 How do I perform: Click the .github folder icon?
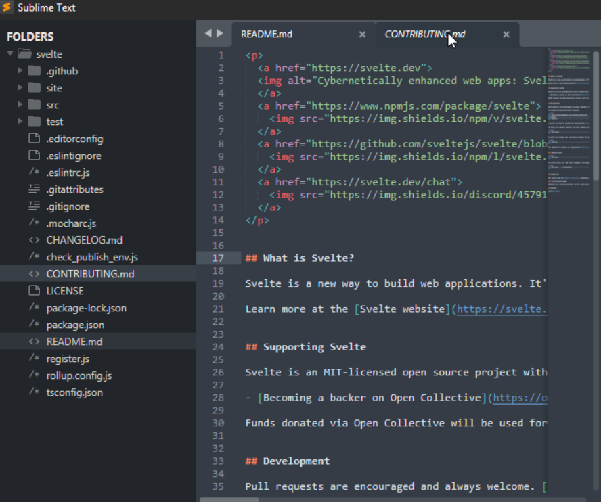pyautogui.click(x=34, y=71)
